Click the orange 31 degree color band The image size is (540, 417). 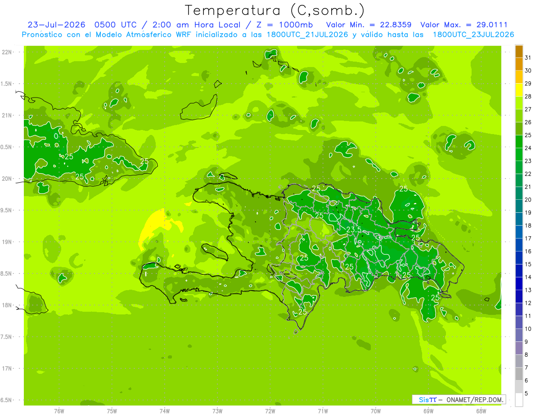pyautogui.click(x=519, y=52)
